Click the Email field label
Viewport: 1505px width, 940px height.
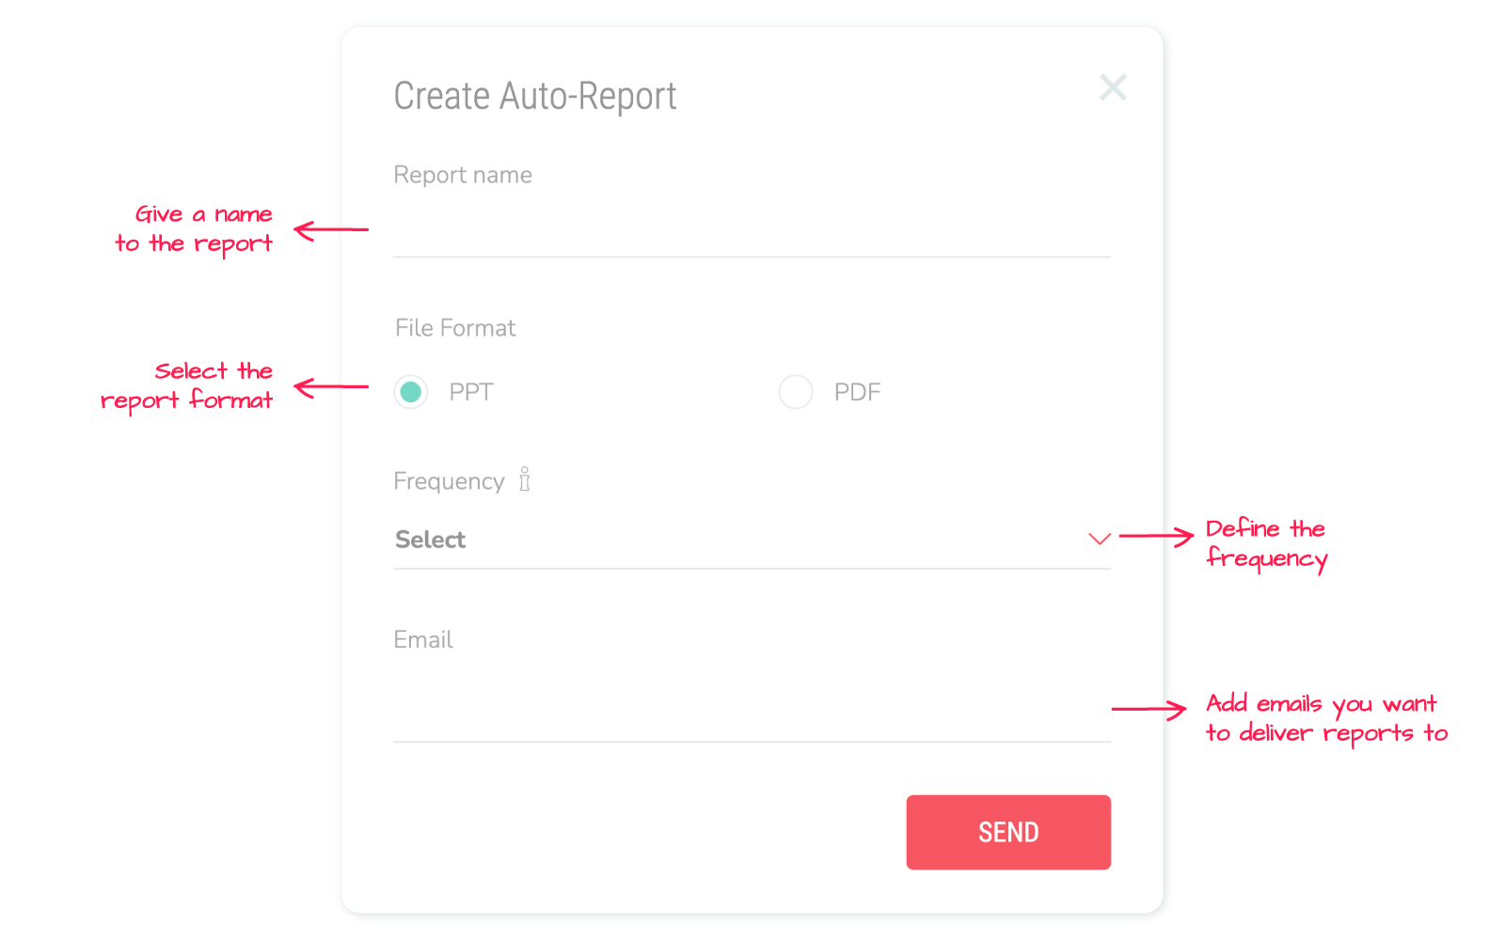coord(423,640)
